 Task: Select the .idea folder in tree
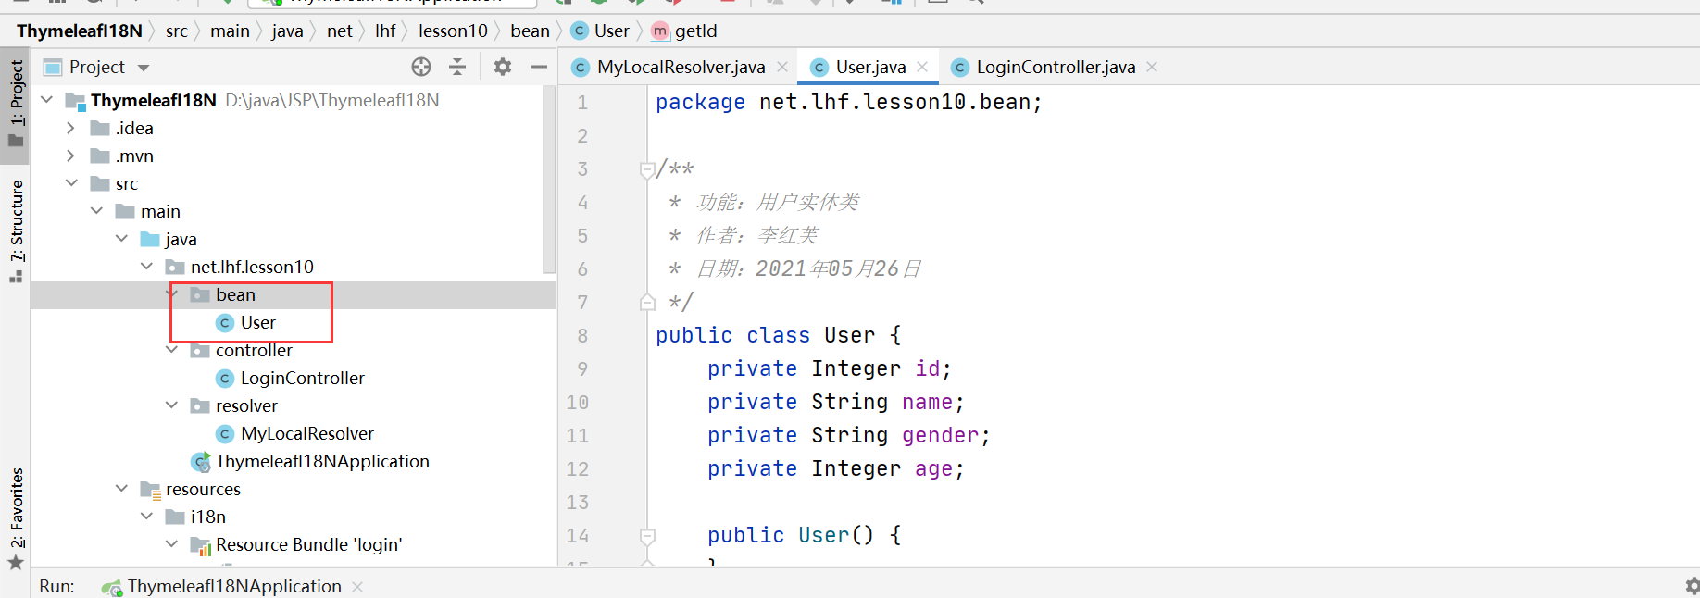134,128
